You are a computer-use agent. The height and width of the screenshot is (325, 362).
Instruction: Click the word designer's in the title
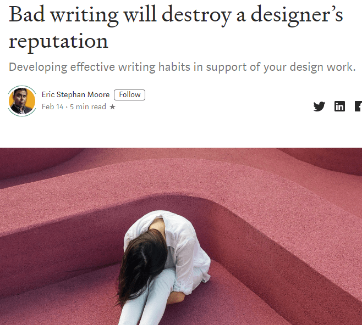(x=297, y=15)
